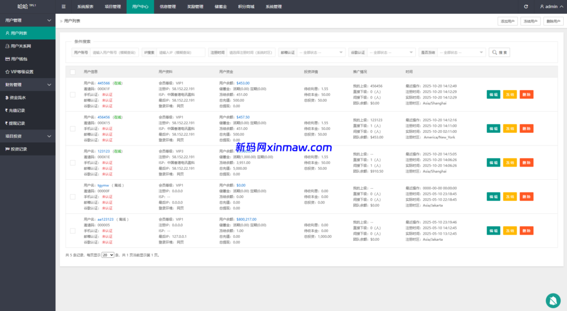Open username link 445566
567x311 pixels.
coord(104,83)
